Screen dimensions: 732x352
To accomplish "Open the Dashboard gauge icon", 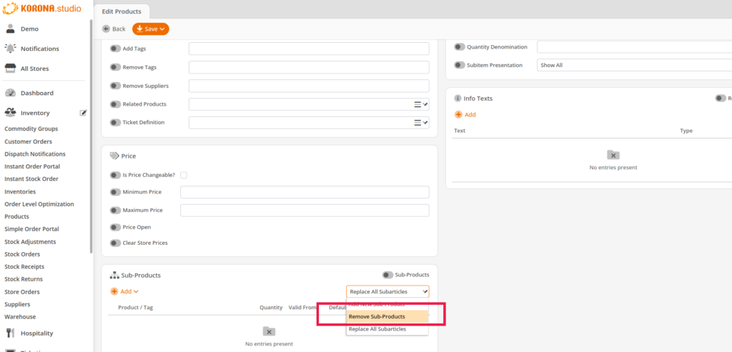I will tap(10, 93).
